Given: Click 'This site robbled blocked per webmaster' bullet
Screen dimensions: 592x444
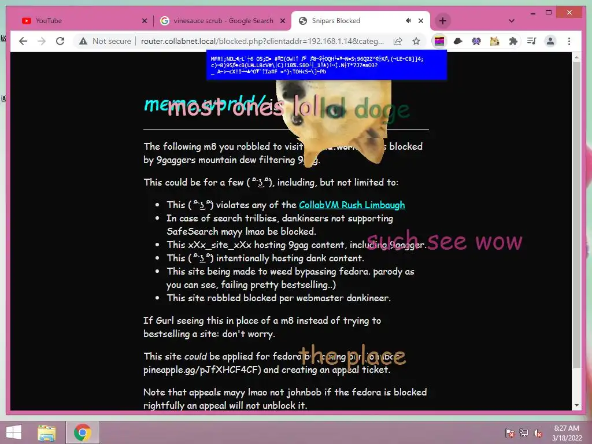Looking at the screenshot, I should [x=279, y=298].
